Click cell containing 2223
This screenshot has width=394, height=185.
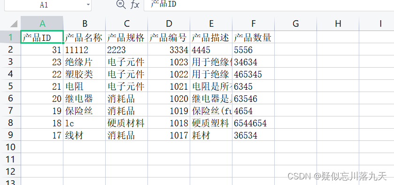tap(127, 49)
